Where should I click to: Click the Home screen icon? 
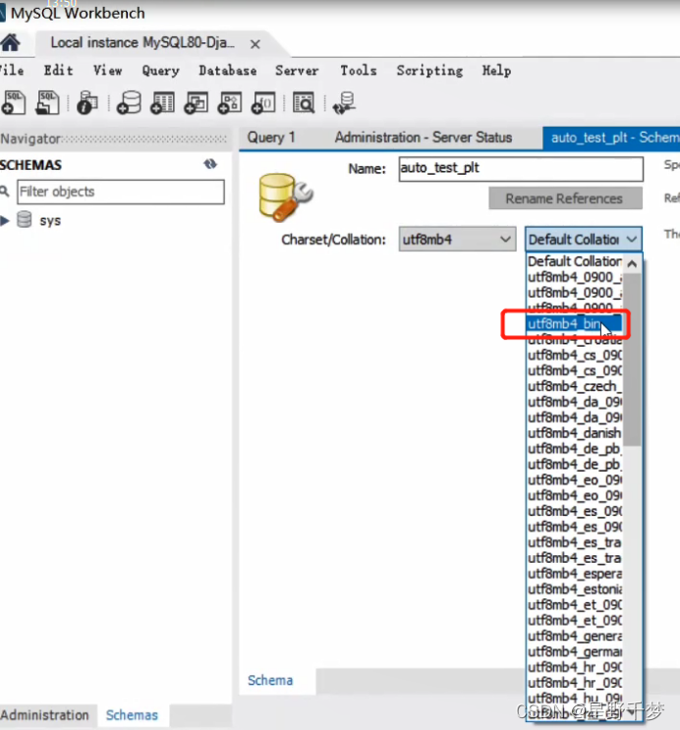click(10, 43)
